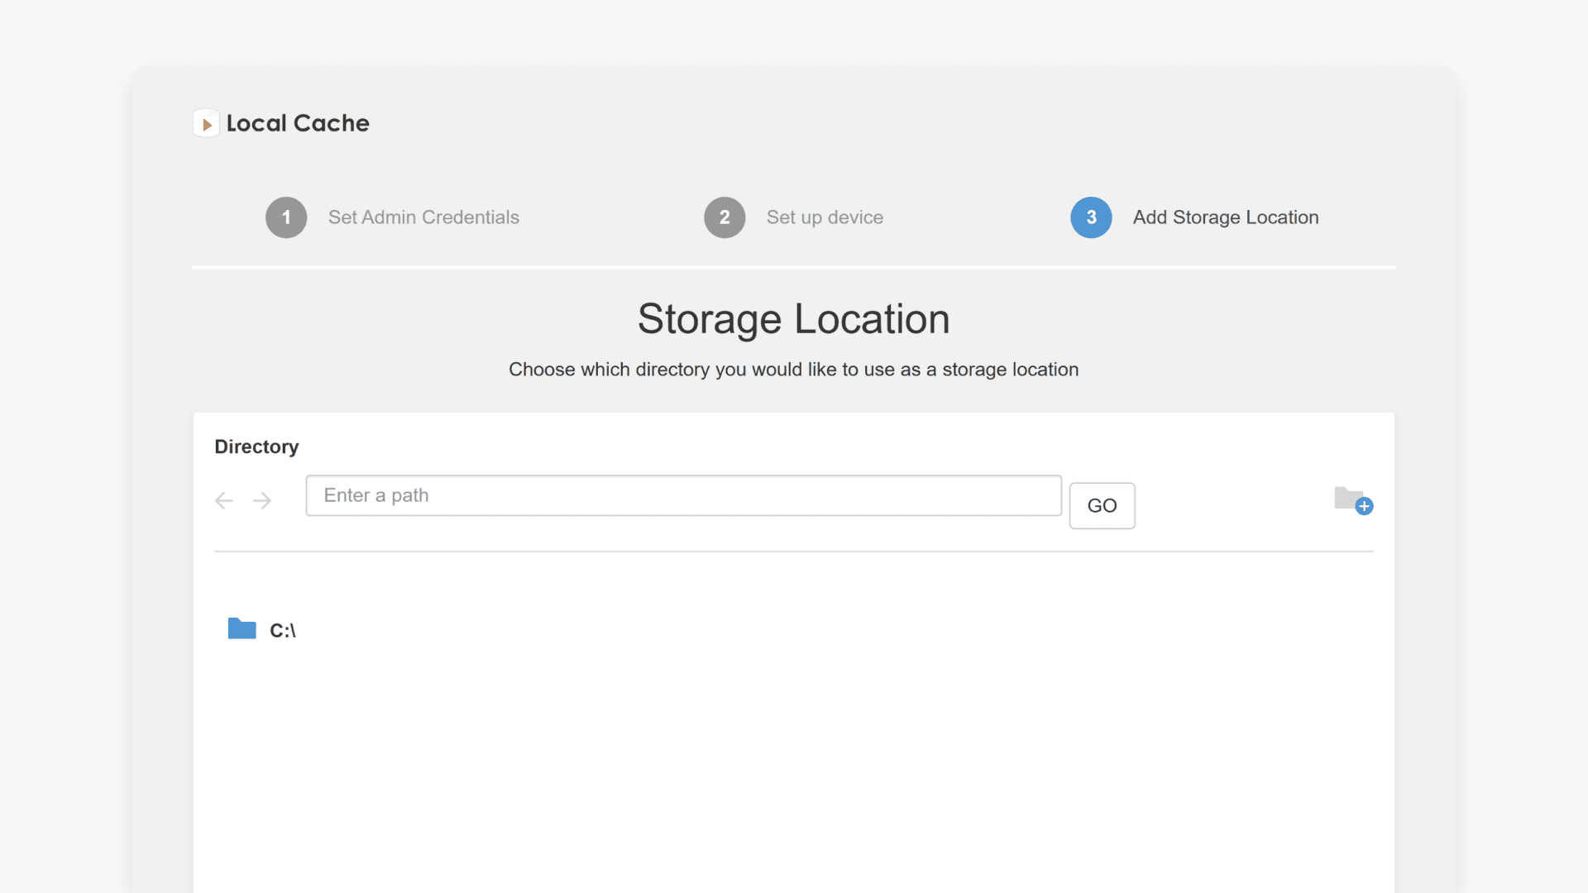
Task: Switch to the Set Admin Credentials step
Action: (423, 217)
